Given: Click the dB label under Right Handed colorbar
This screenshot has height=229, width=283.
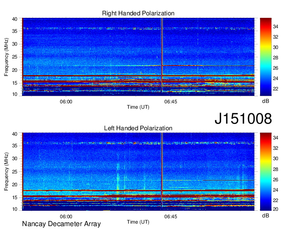Looking at the screenshot, I should click(266, 101).
